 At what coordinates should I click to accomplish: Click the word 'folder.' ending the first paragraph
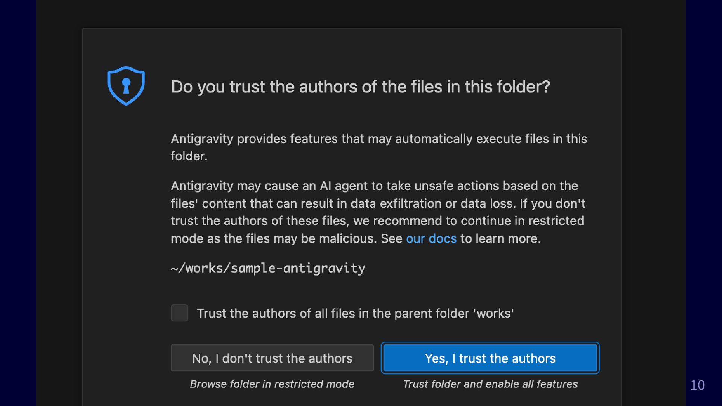click(x=189, y=156)
